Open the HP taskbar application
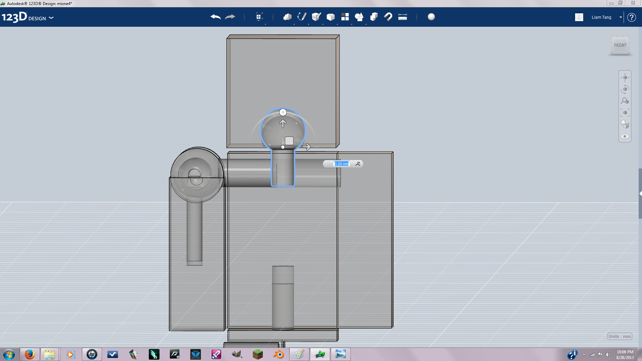642x361 pixels. point(92,354)
